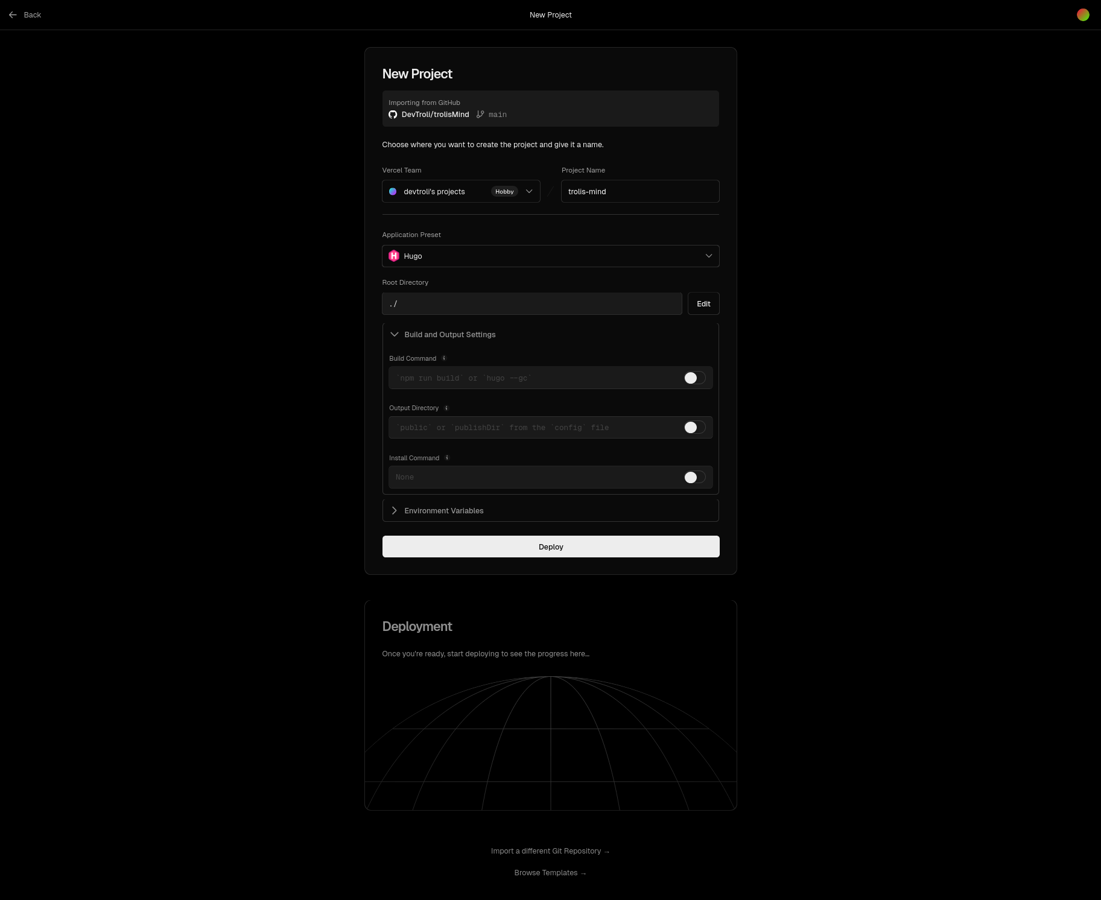1101x900 pixels.
Task: Click the GitHub icon beside DevTroli/trolisMind
Action: (393, 114)
